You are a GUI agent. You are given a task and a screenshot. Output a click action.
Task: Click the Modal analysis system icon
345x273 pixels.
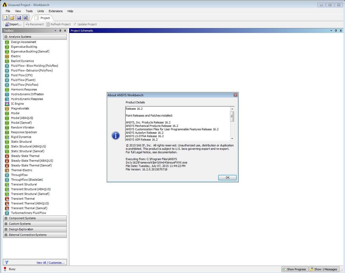click(7, 113)
